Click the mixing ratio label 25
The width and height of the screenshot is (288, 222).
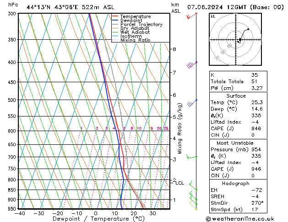point(166,128)
